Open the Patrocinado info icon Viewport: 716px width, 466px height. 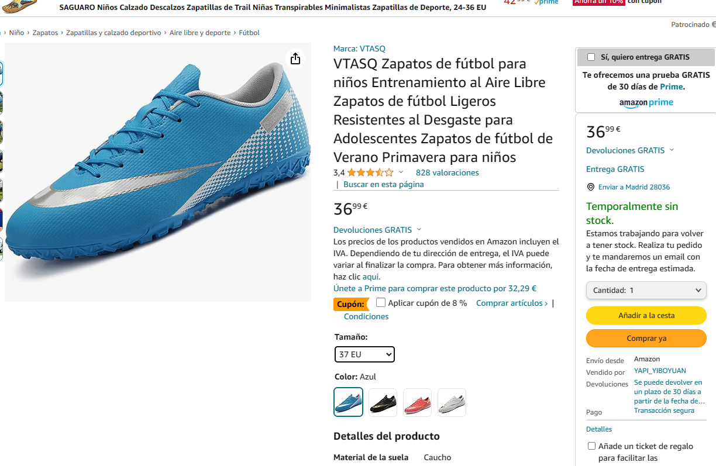pos(714,25)
